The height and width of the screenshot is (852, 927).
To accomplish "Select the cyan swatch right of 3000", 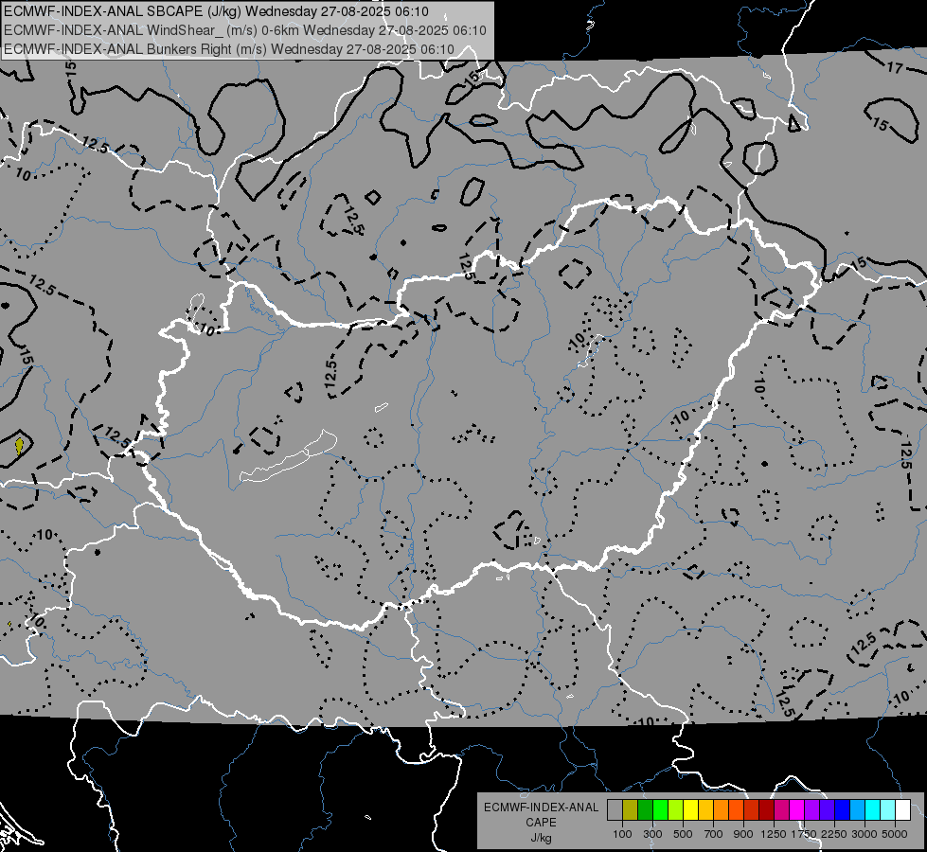I will point(873,810).
